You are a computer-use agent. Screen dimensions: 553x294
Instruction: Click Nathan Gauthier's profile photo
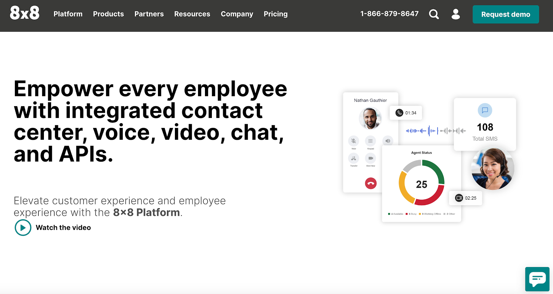[x=370, y=118]
